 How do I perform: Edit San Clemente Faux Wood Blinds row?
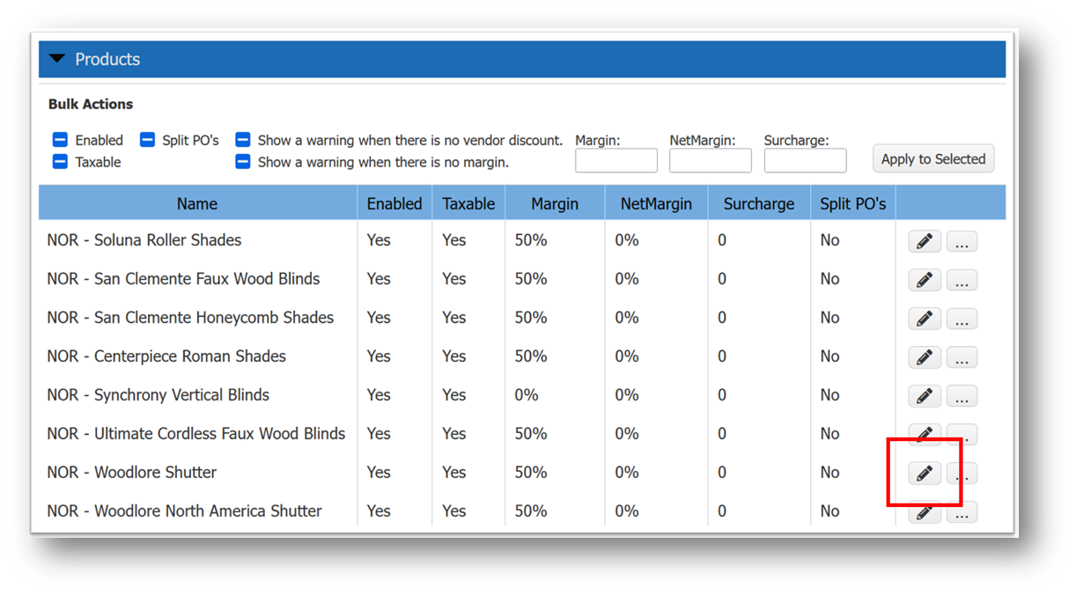click(925, 280)
